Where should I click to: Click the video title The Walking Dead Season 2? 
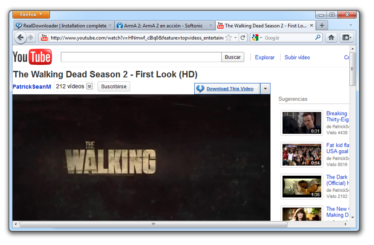tap(105, 74)
